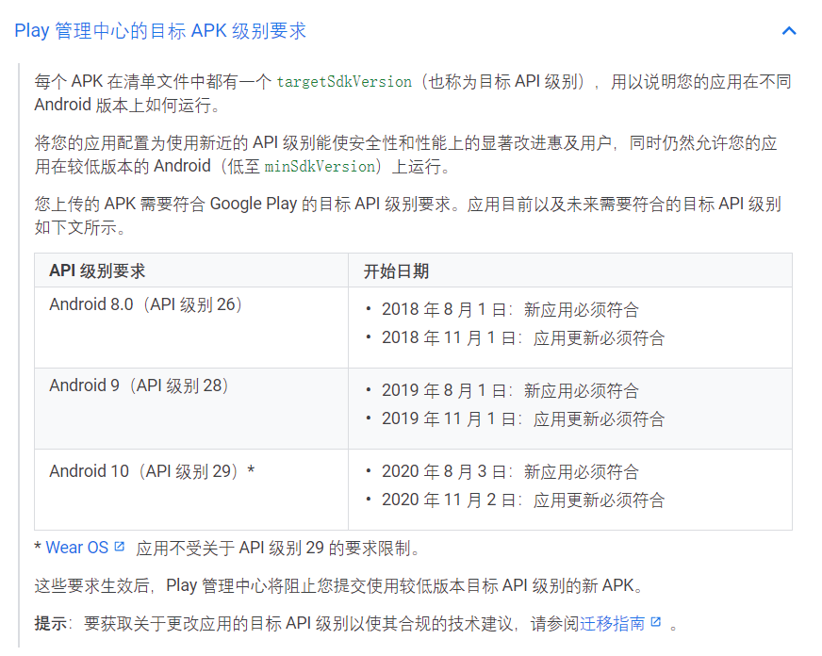Viewport: 822px width, 656px height.
Task: Open the Wear OS link
Action: (x=76, y=548)
